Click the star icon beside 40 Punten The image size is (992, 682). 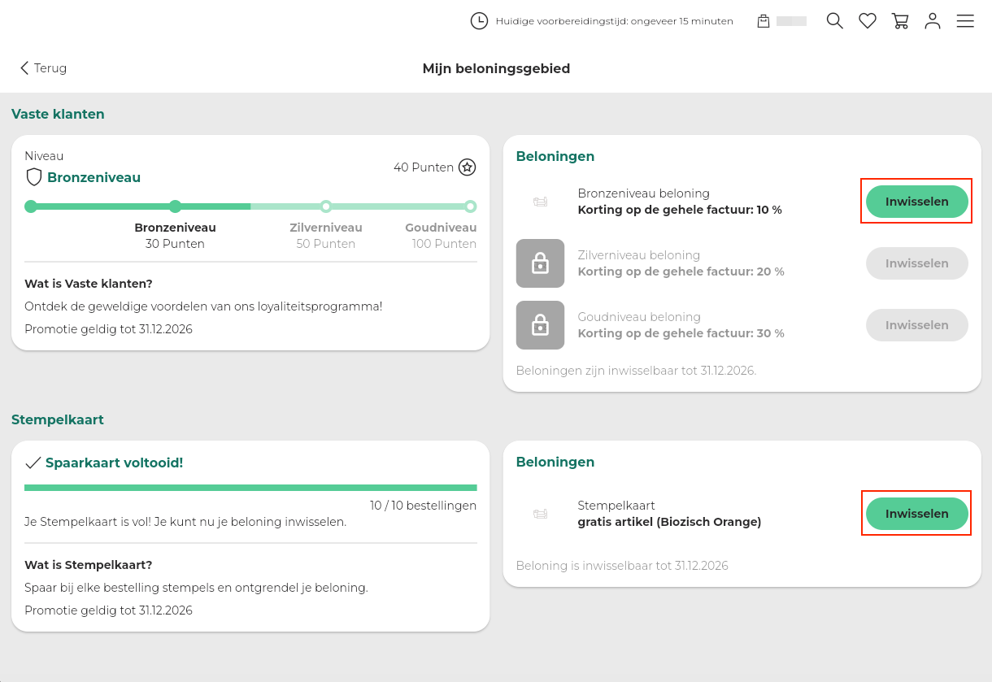[467, 167]
